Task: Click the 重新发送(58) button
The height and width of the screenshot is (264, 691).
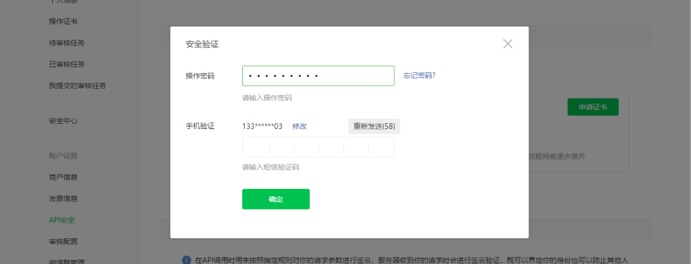Action: (x=374, y=126)
